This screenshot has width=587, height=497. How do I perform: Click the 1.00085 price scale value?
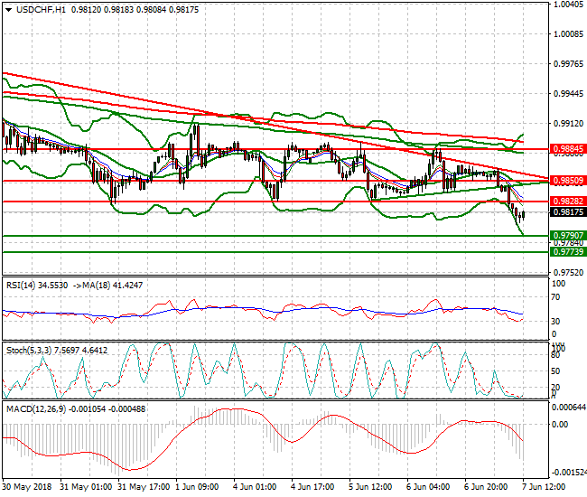click(x=568, y=34)
